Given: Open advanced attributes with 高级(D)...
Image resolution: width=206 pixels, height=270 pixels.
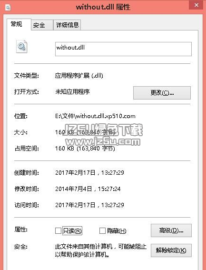Looking at the screenshot, I should pyautogui.click(x=171, y=230).
